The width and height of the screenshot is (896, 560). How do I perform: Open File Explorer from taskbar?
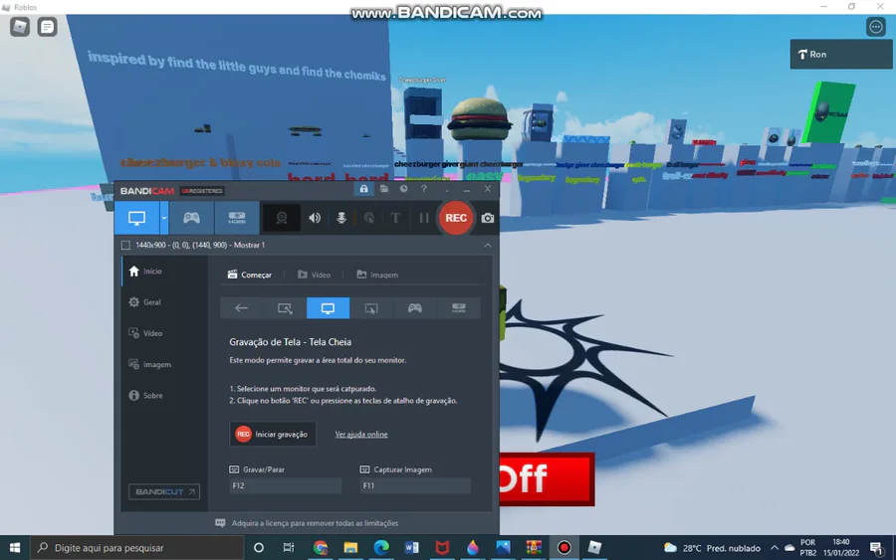coord(350,548)
